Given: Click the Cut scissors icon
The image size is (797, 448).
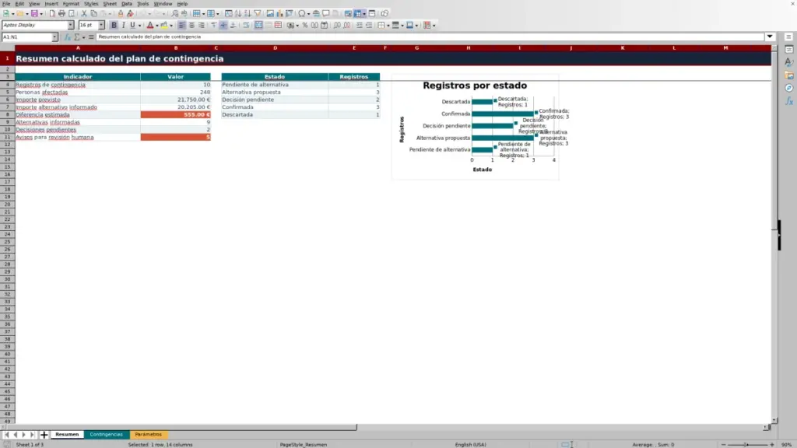Looking at the screenshot, I should (84, 13).
